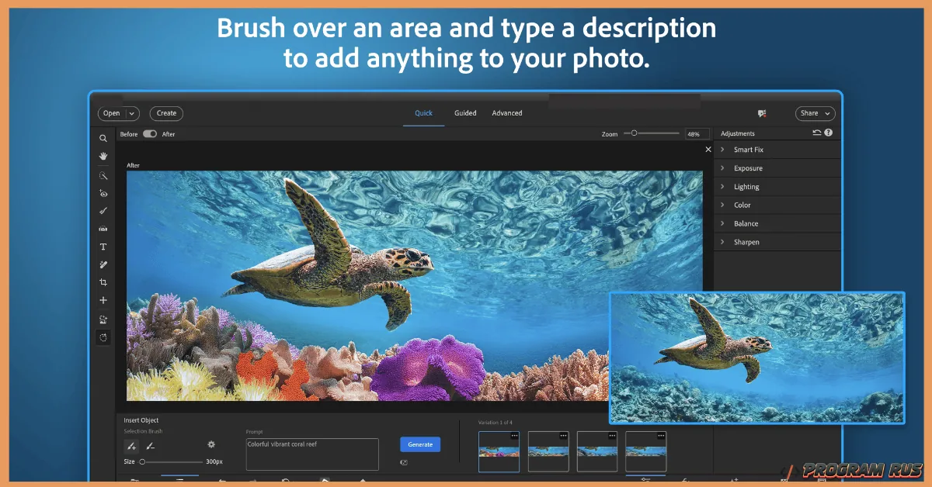
Task: Switch to the Guided tab
Action: tap(465, 112)
